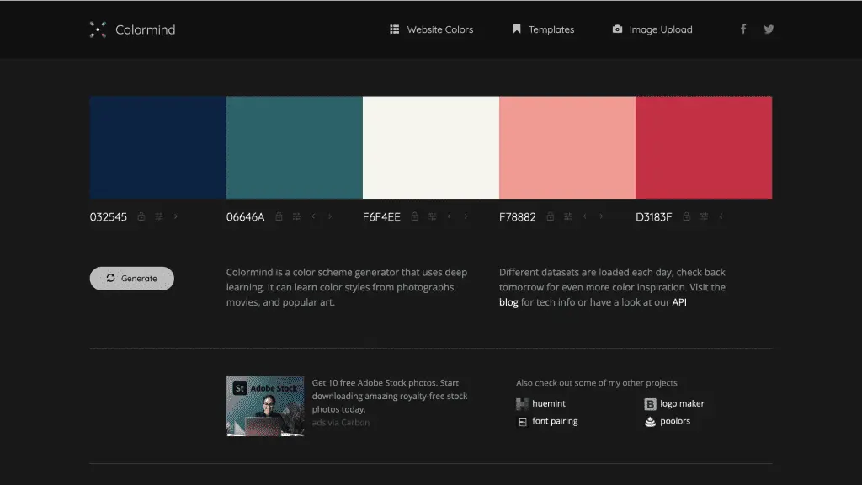Click the 06646A hex code text
The width and height of the screenshot is (862, 485).
245,217
